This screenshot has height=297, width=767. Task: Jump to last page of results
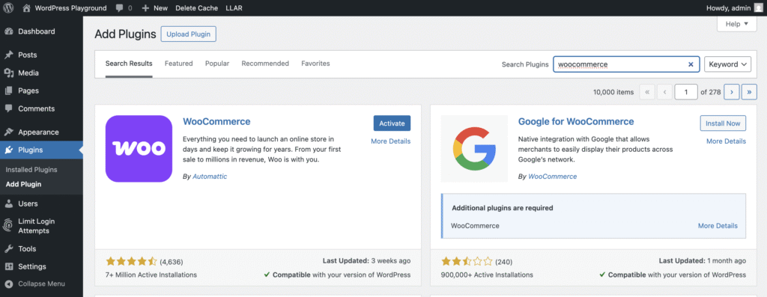[x=749, y=92]
